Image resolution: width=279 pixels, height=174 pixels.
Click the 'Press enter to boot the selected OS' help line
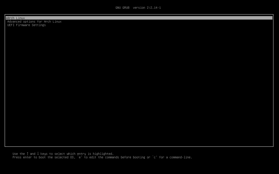tap(102, 157)
